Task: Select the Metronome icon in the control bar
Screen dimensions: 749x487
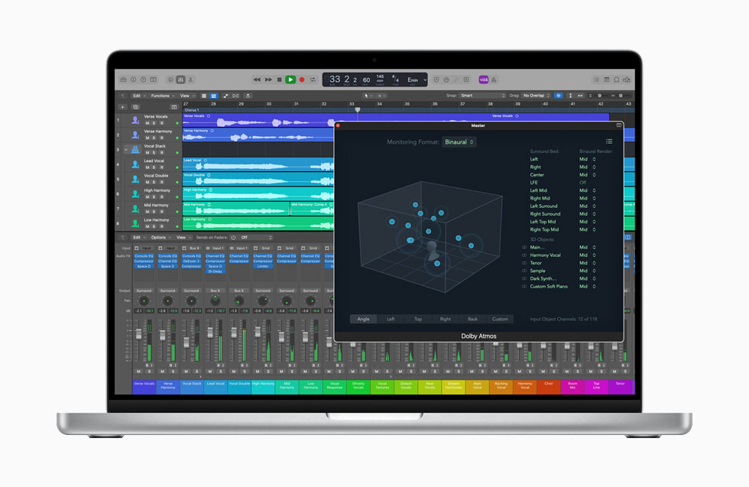Action: (x=181, y=80)
